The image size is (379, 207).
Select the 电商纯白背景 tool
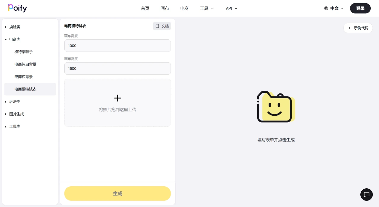pyautogui.click(x=25, y=64)
